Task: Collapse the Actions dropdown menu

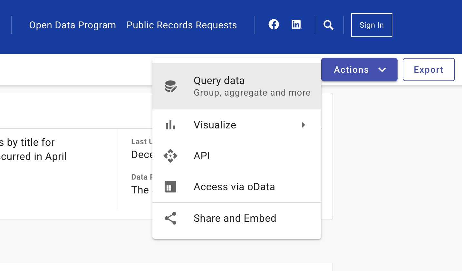Action: point(351,70)
